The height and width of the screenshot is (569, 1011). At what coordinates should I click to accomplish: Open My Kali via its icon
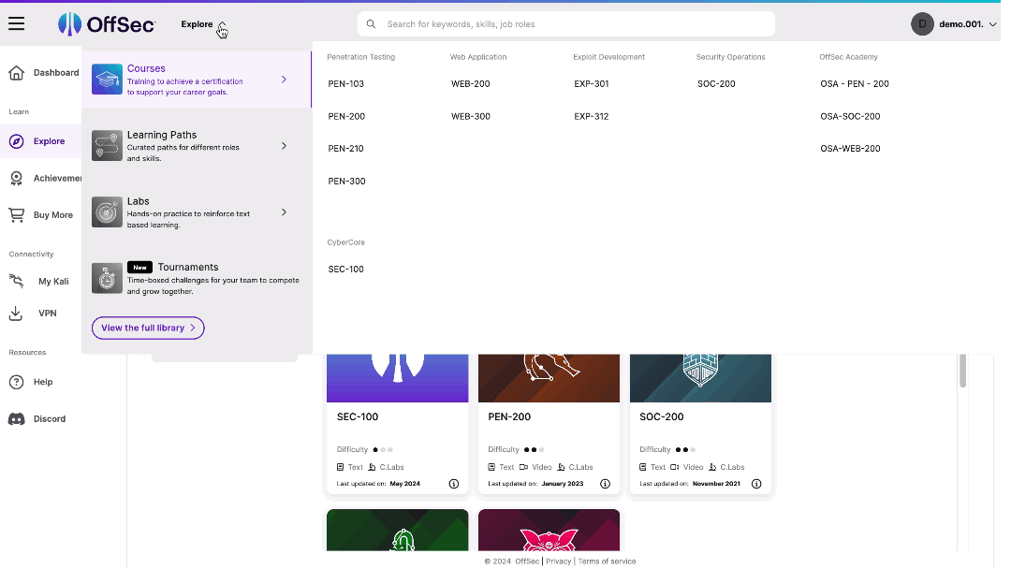coord(17,280)
